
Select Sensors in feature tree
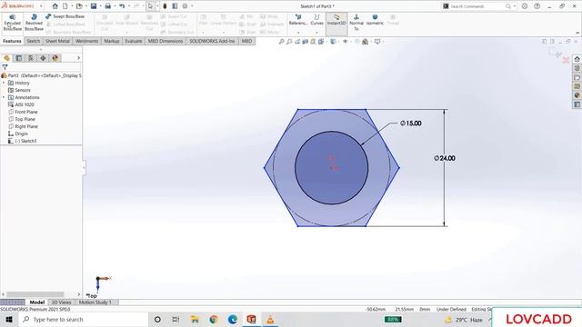tap(19, 90)
